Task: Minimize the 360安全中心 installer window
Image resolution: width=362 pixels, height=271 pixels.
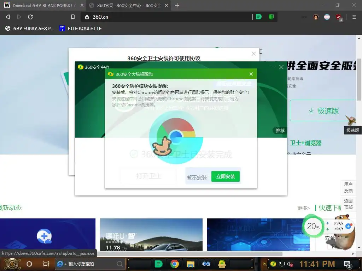Action: coord(273,67)
